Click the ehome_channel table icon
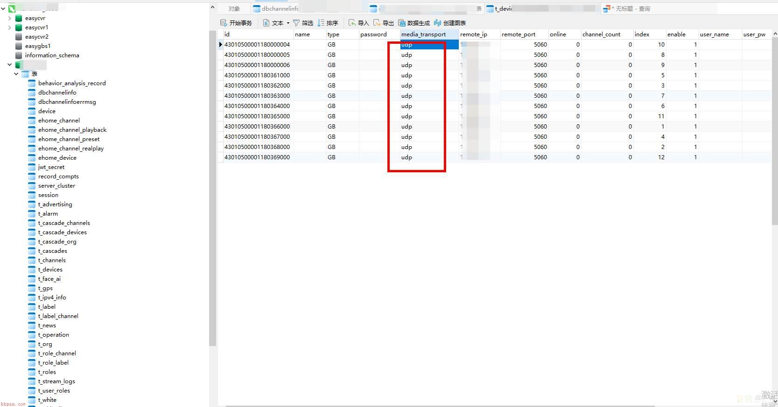This screenshot has height=407, width=778. pos(32,121)
